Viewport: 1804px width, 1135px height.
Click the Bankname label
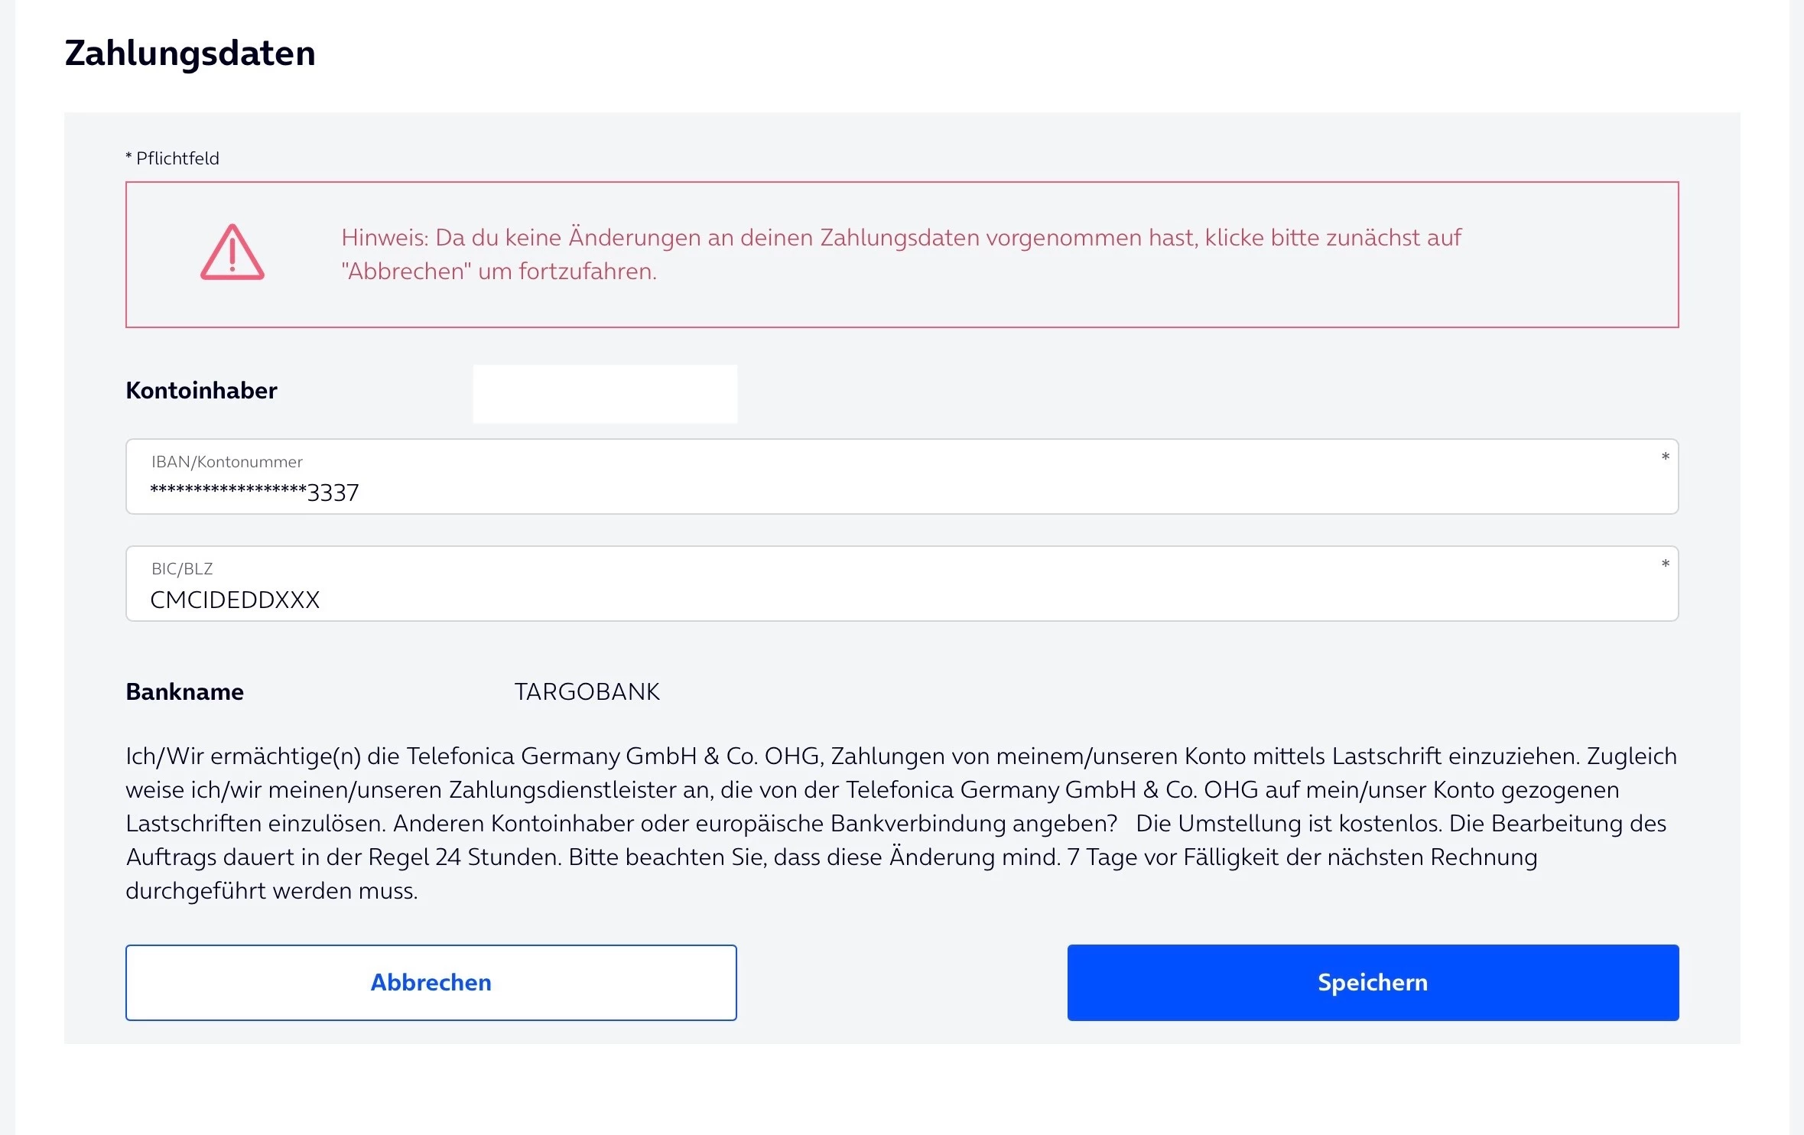[184, 692]
